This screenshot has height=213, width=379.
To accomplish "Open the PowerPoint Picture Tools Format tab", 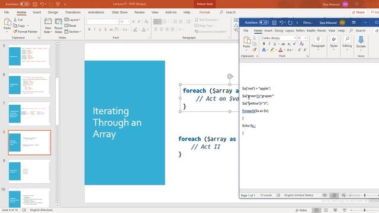I will click(204, 12).
